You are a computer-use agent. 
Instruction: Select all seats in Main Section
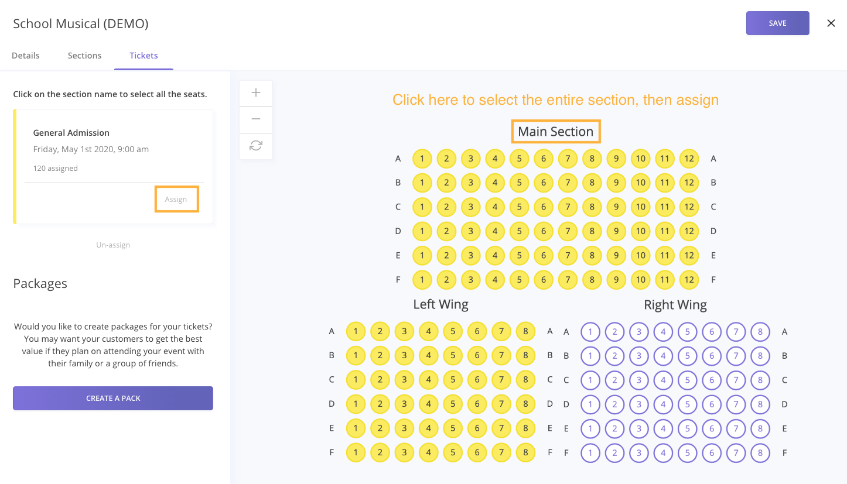(x=555, y=131)
